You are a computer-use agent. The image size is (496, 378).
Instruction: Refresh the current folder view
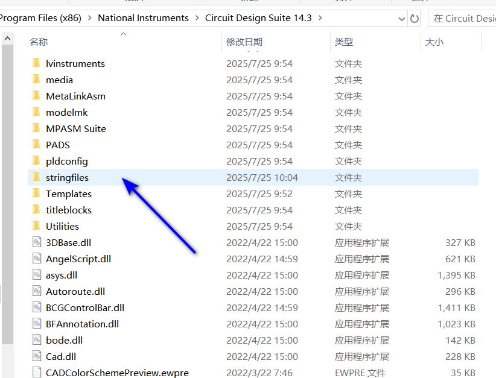click(415, 18)
